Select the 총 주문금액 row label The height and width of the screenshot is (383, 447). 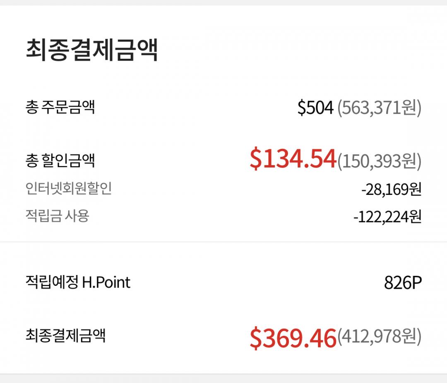coord(60,108)
